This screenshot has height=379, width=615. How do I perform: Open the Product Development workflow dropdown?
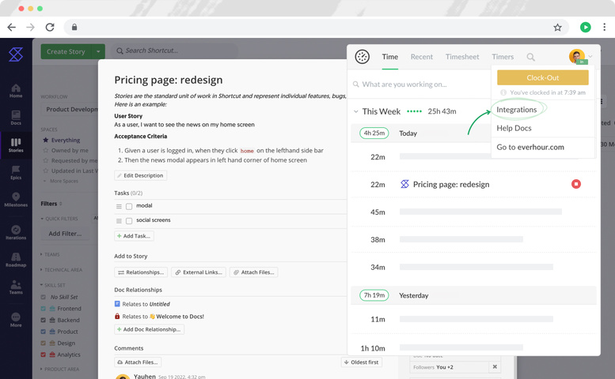tap(70, 110)
